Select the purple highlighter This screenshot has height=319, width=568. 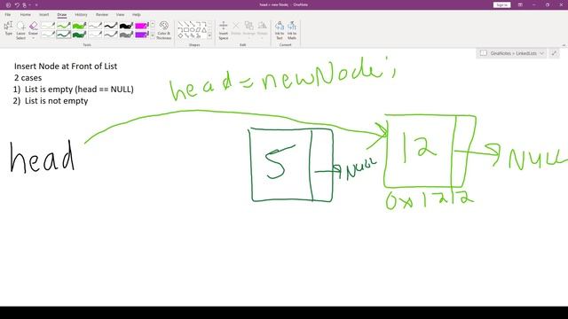point(142,35)
